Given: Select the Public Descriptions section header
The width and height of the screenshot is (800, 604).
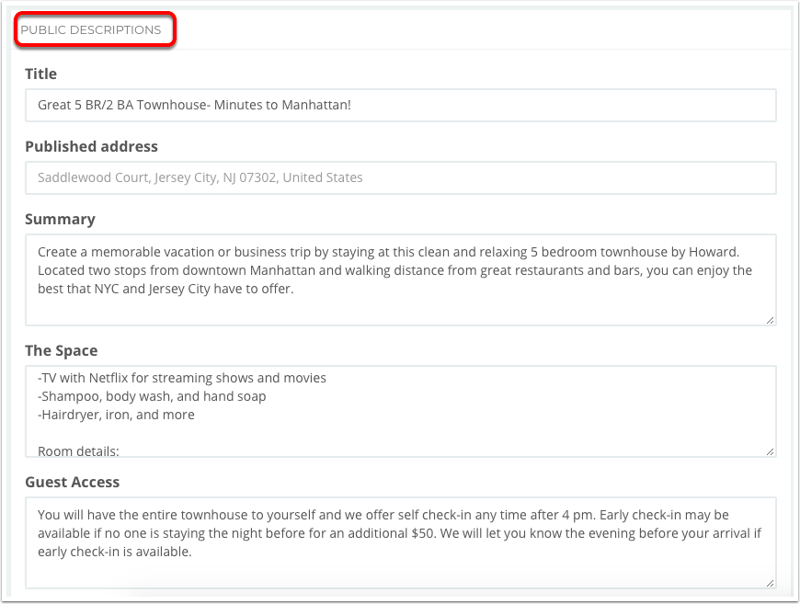Looking at the screenshot, I should click(91, 30).
